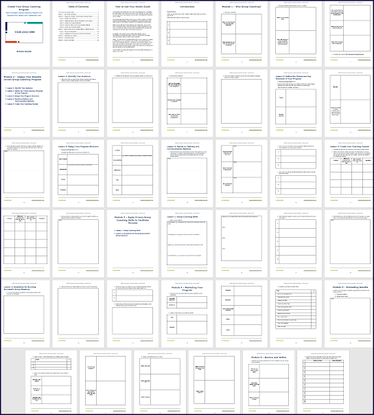374x415 pixels.
Task: Open page headed Lesson 2: Define the Theme
Action: [296, 103]
